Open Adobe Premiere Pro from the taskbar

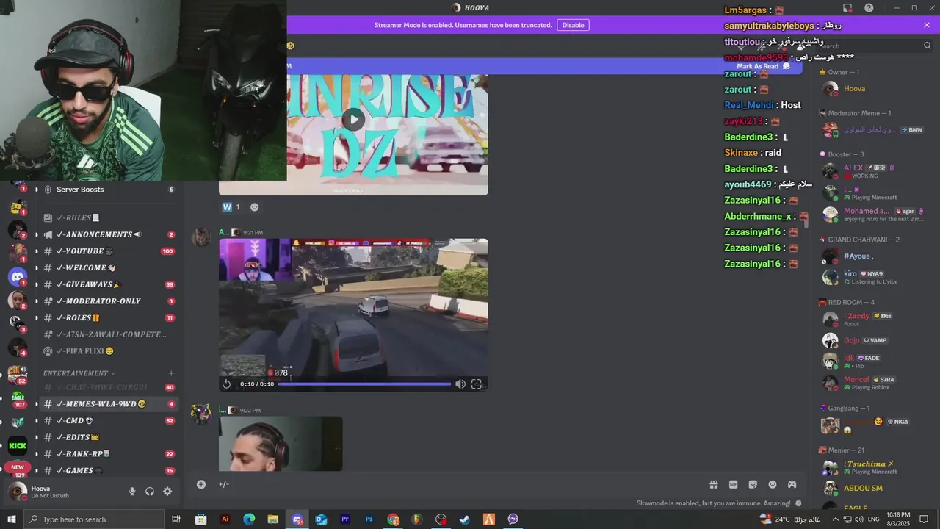pos(345,519)
